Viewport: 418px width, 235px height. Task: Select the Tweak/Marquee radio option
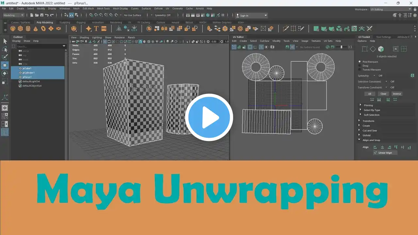(360, 70)
